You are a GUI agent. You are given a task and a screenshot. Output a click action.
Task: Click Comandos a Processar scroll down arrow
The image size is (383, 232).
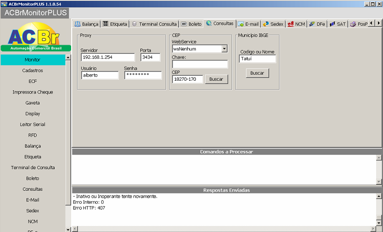[379, 182]
